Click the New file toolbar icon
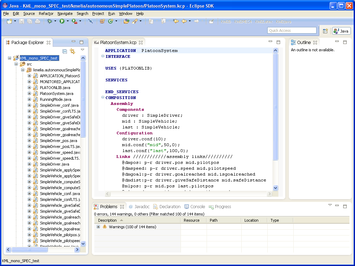355x266 pixels. [x=9, y=21]
